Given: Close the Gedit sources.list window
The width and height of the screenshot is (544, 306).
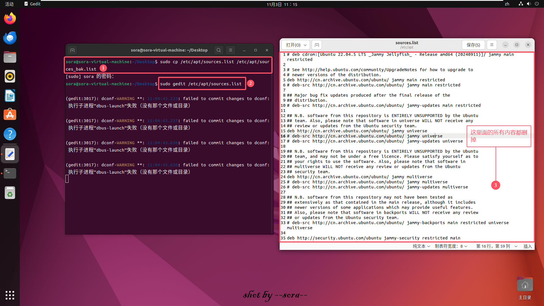Looking at the screenshot, I should click(x=528, y=45).
